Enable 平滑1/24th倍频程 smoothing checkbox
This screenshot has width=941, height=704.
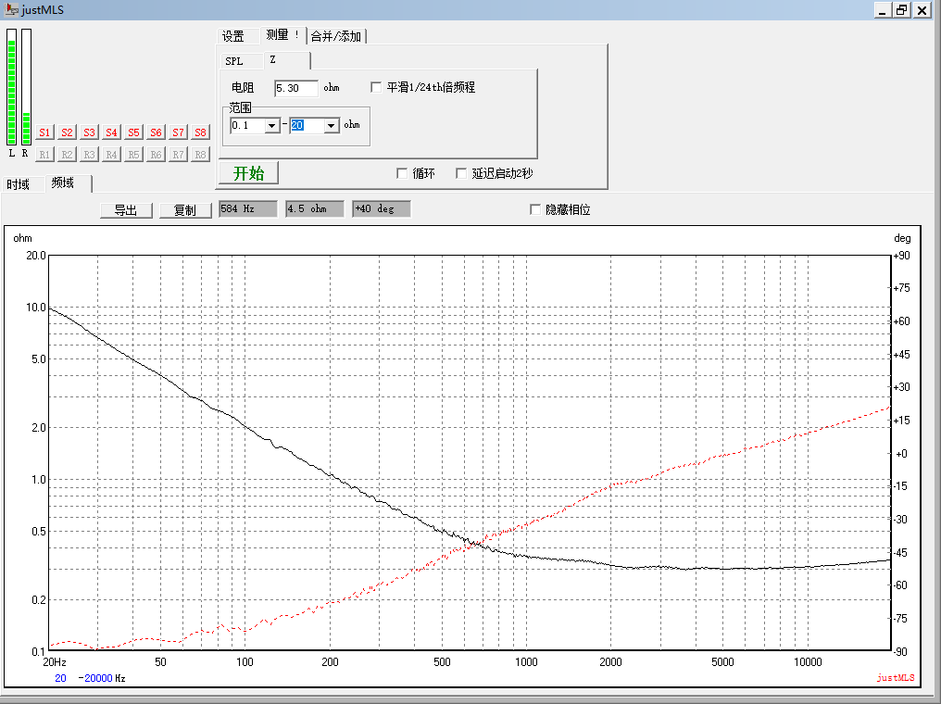[x=376, y=87]
